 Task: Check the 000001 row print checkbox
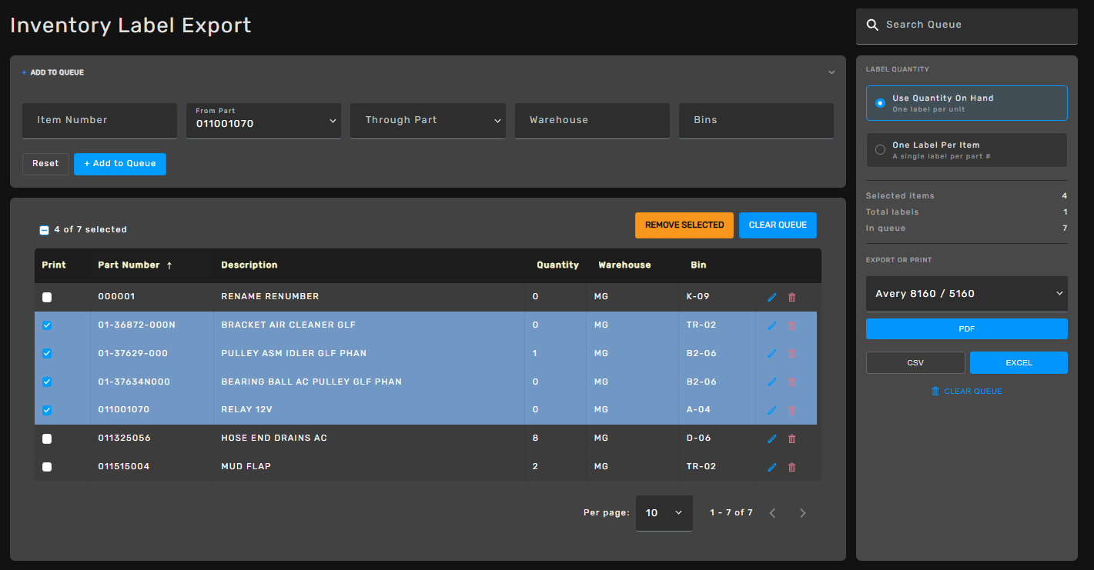point(47,297)
